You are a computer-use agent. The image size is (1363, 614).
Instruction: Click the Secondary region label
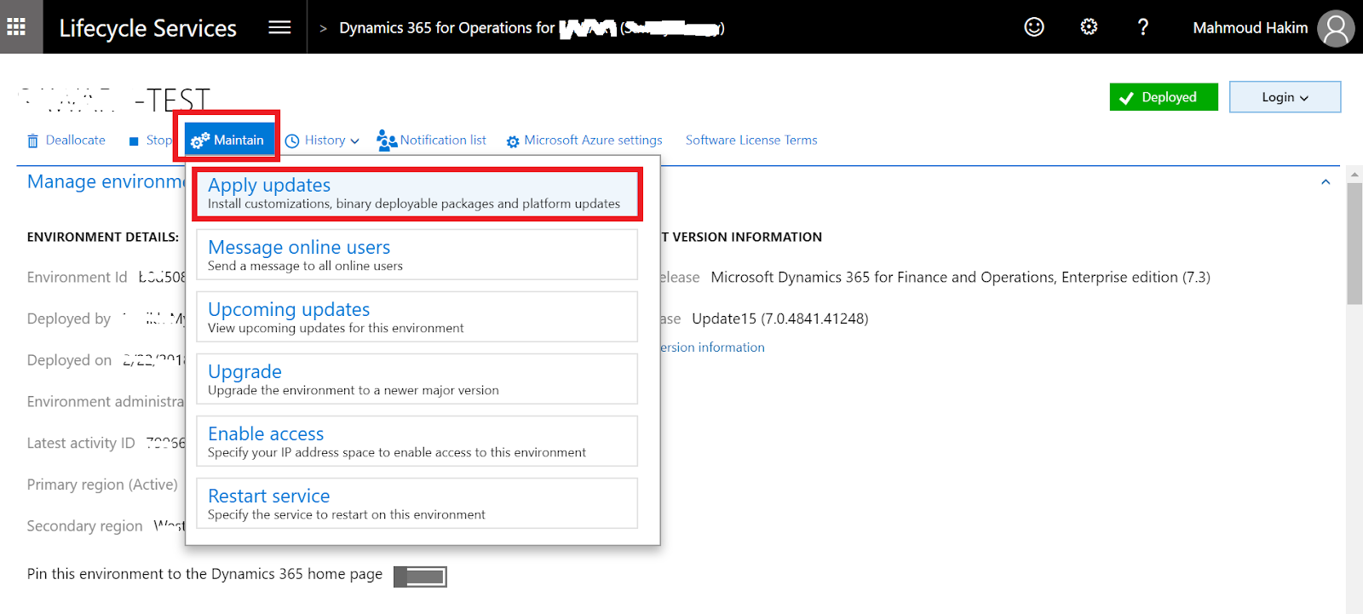(84, 526)
